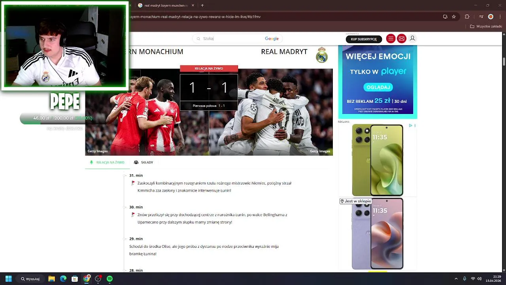Open File Explorer from the taskbar
506x285 pixels.
[x=51, y=279]
